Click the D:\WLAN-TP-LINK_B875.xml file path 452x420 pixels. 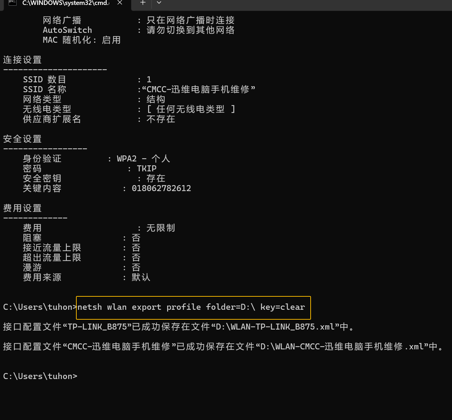coord(275,327)
